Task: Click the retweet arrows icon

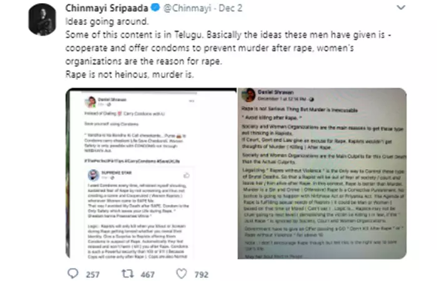Action: click(127, 274)
